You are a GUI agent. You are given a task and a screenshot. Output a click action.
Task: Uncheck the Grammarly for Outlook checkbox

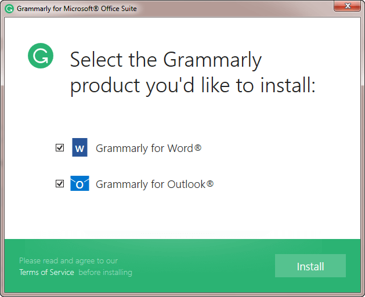60,184
